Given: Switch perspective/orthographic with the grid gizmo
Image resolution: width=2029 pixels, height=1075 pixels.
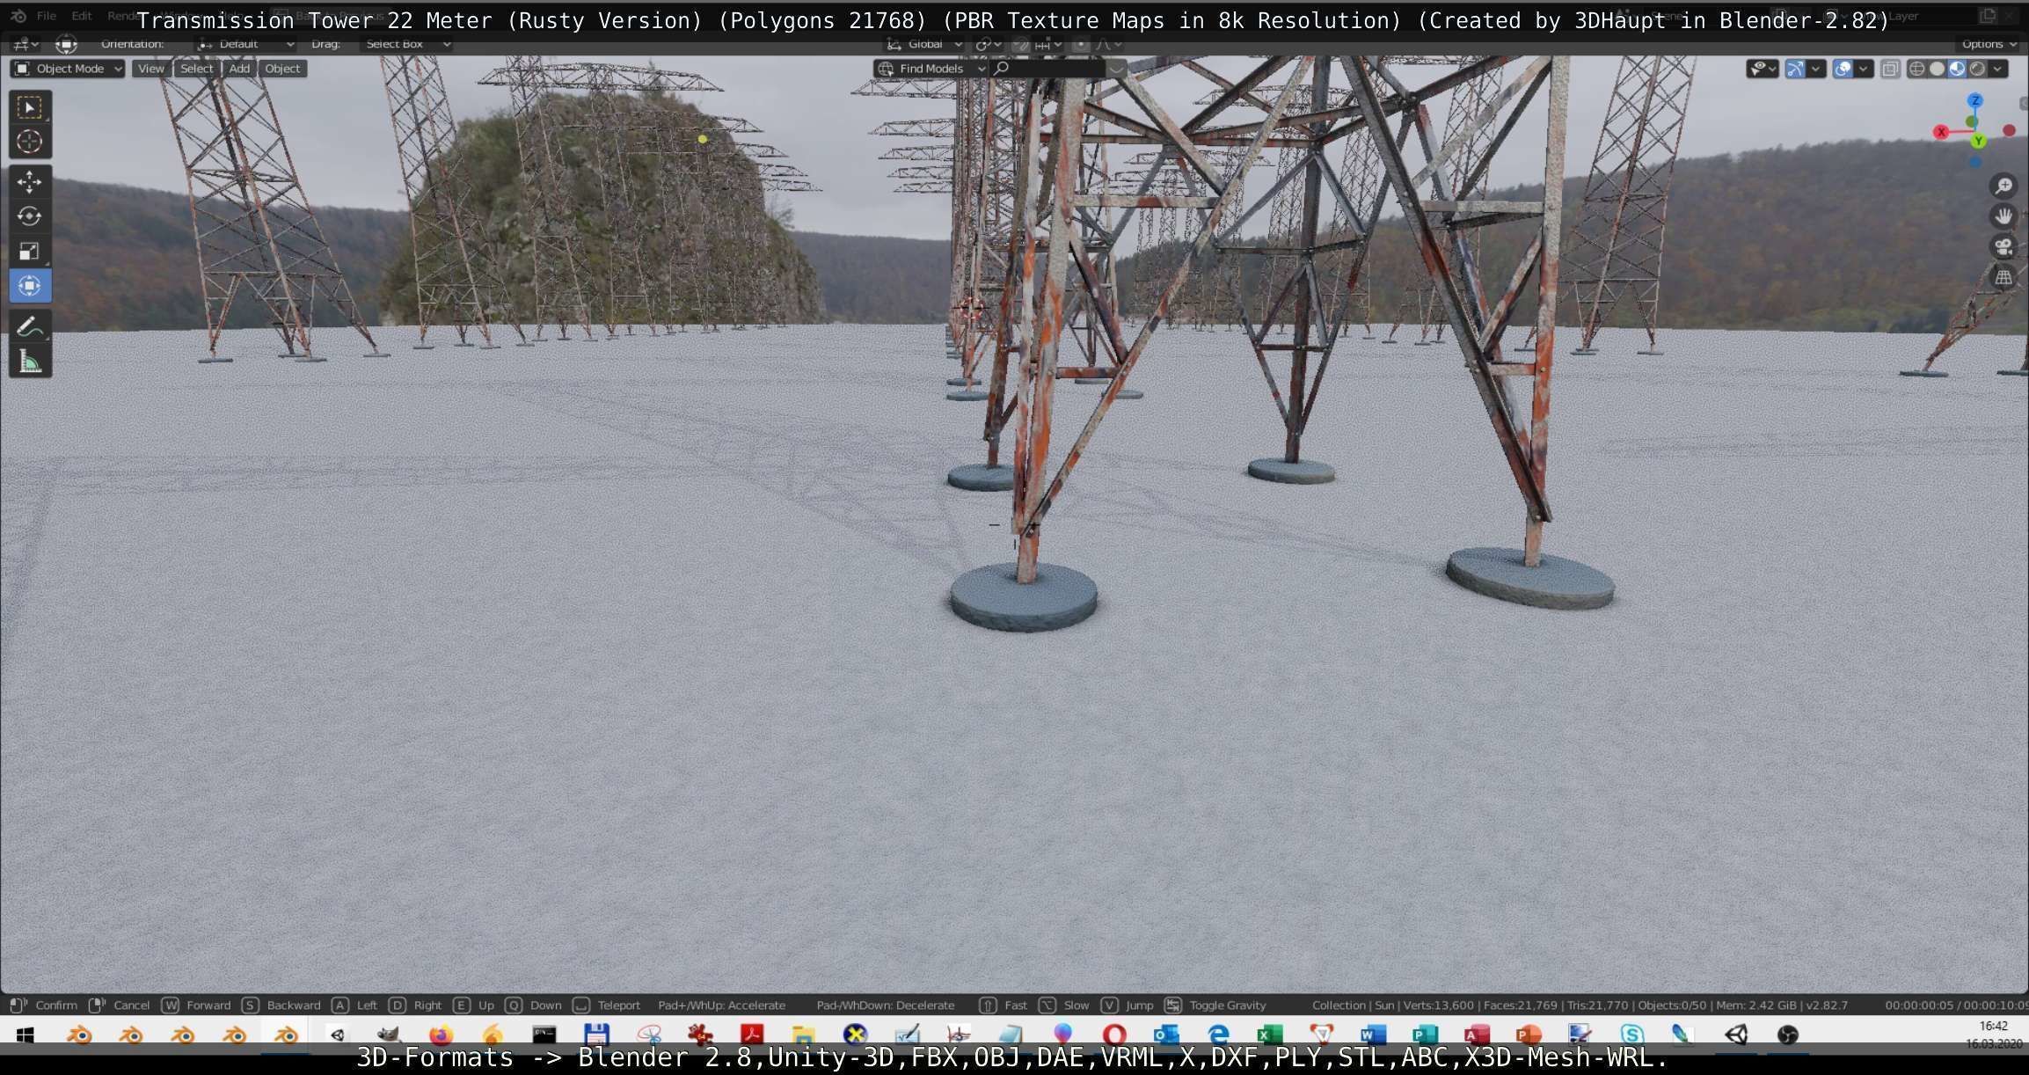Looking at the screenshot, I should click(2003, 278).
